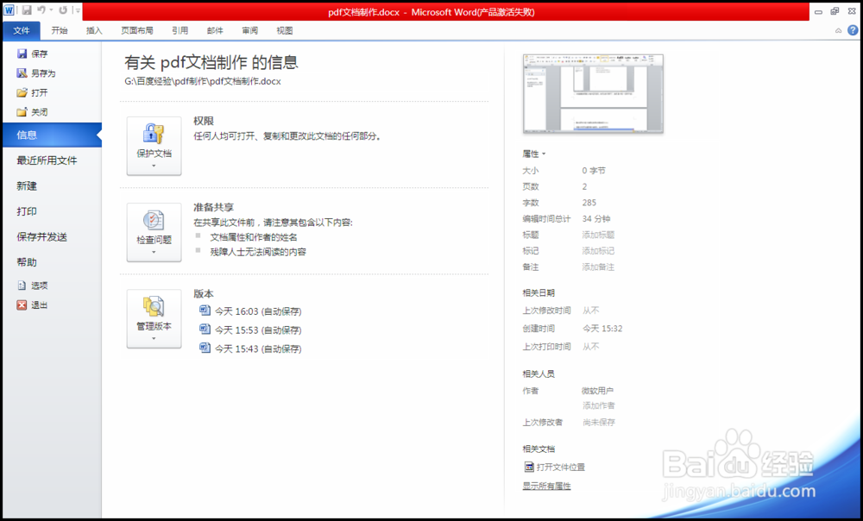Click the 添加标题 field
The image size is (863, 521).
coord(598,235)
